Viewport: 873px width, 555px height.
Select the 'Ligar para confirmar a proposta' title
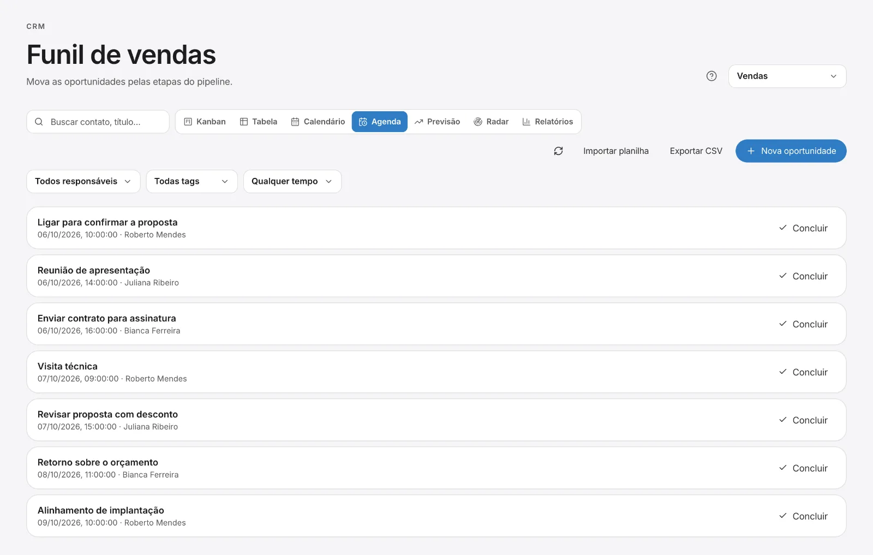[x=107, y=222]
